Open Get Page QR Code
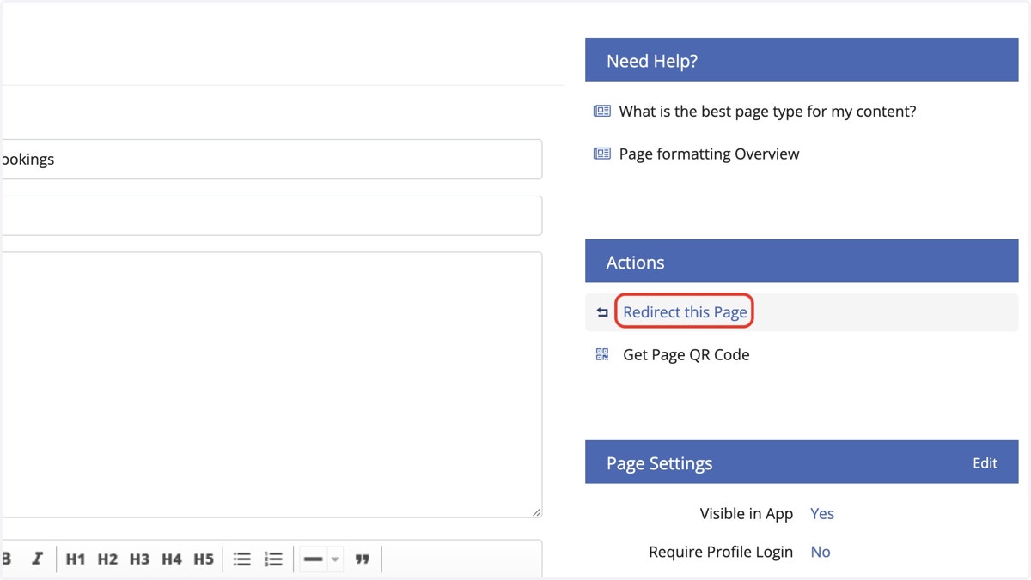Screen dimensions: 1031x580 pyautogui.click(x=686, y=354)
